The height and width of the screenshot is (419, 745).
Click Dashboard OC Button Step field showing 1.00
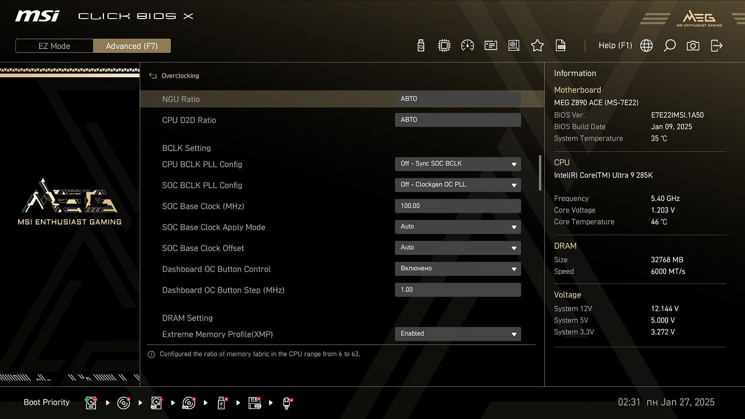[458, 290]
